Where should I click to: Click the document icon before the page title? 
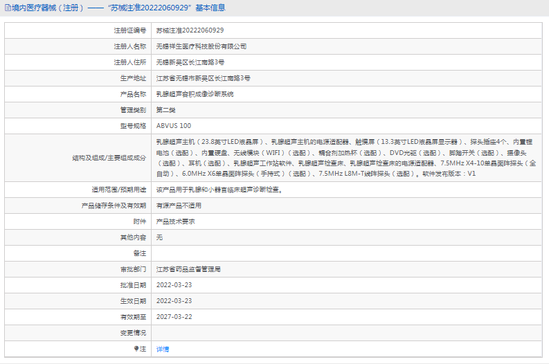click(x=8, y=8)
